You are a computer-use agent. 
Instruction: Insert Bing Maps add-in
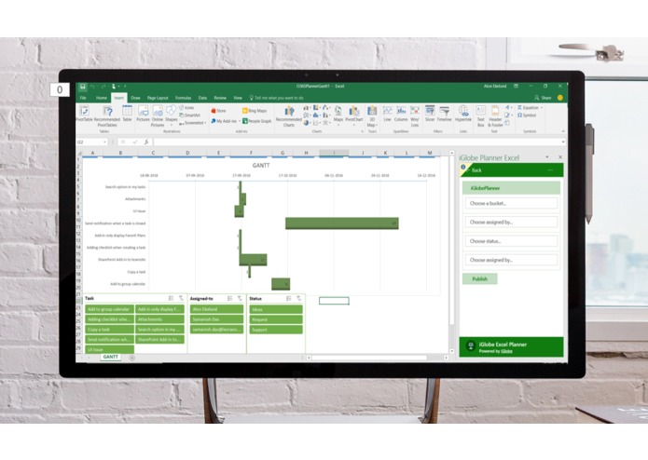point(255,111)
